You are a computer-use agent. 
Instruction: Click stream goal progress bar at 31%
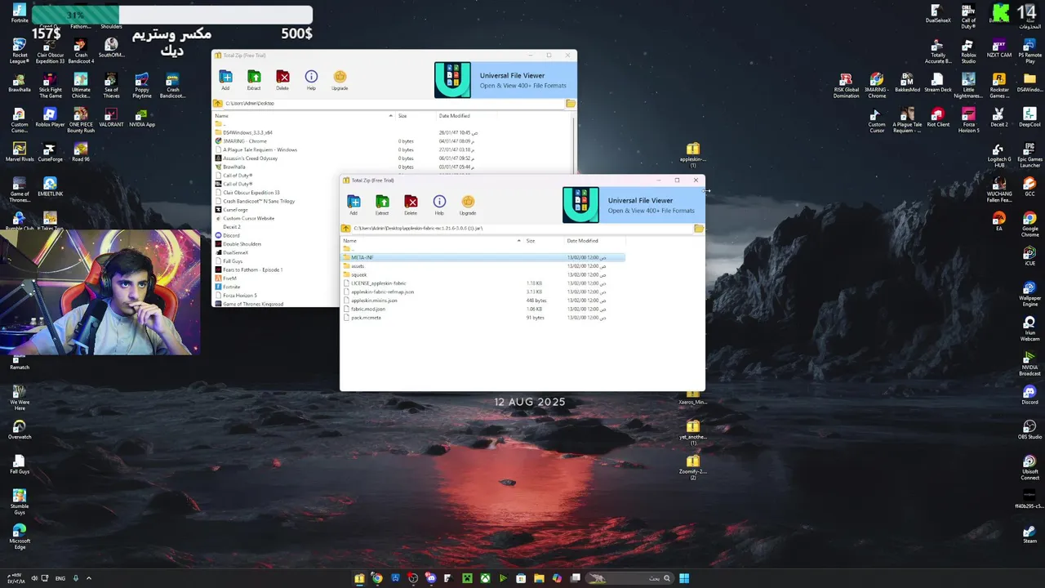pyautogui.click(x=172, y=15)
